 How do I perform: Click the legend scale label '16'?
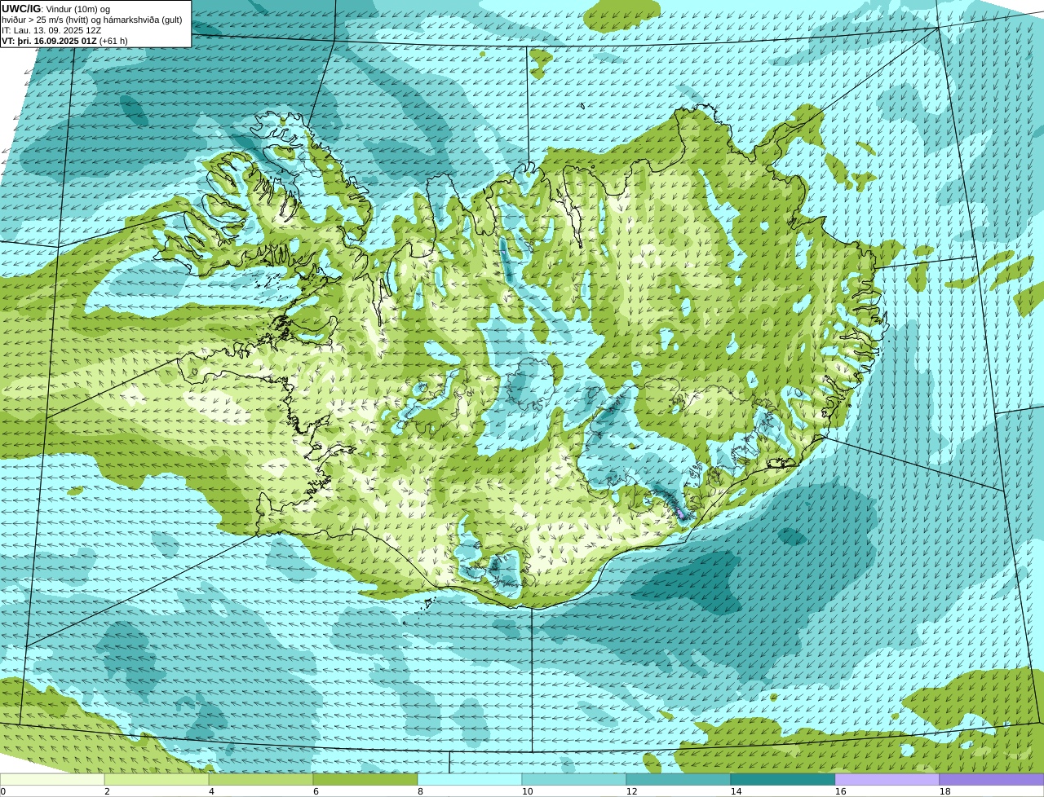(840, 791)
